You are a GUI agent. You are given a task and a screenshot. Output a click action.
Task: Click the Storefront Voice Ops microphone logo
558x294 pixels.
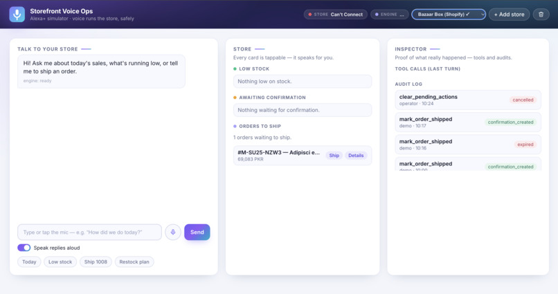point(17,15)
